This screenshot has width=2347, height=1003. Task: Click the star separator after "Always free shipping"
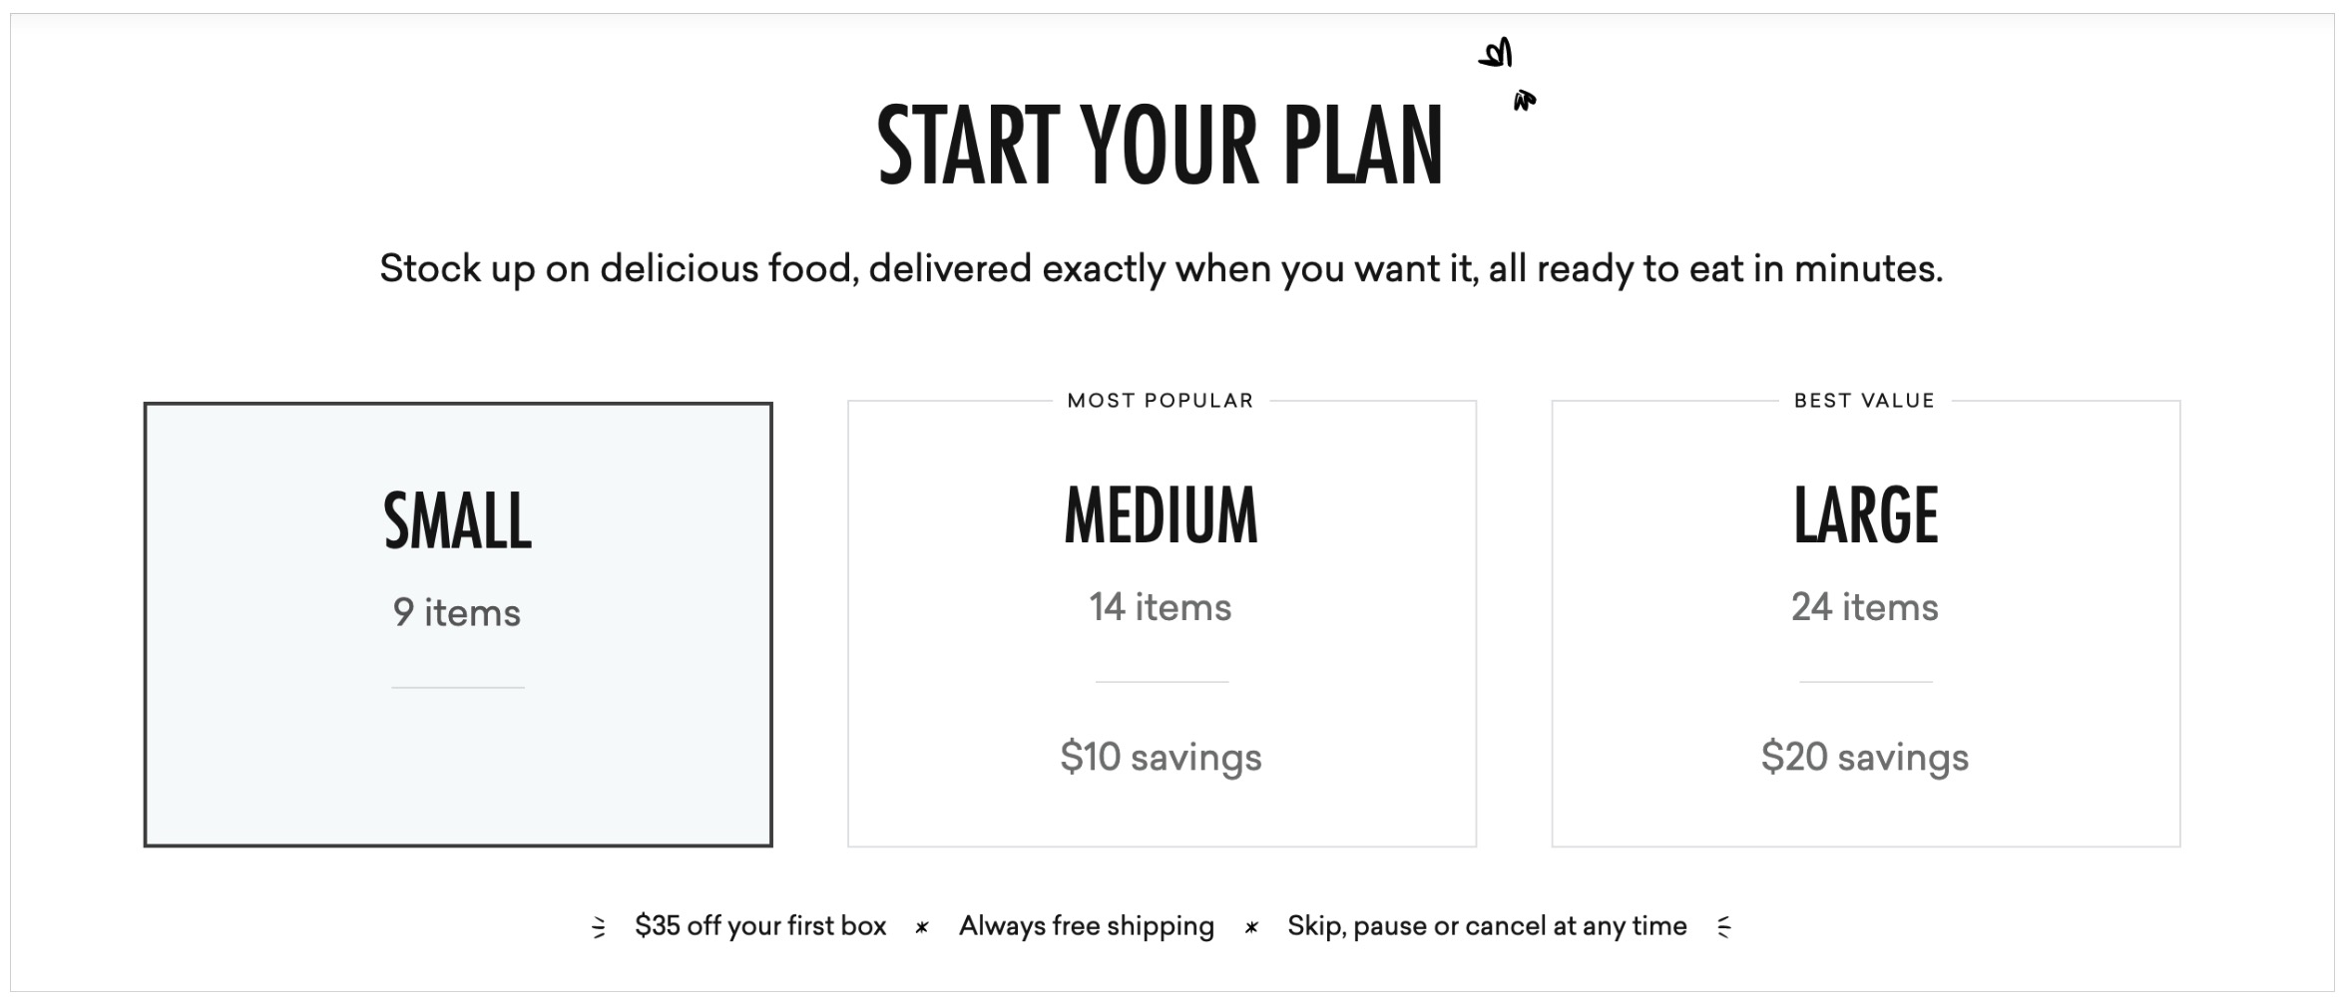[1251, 927]
